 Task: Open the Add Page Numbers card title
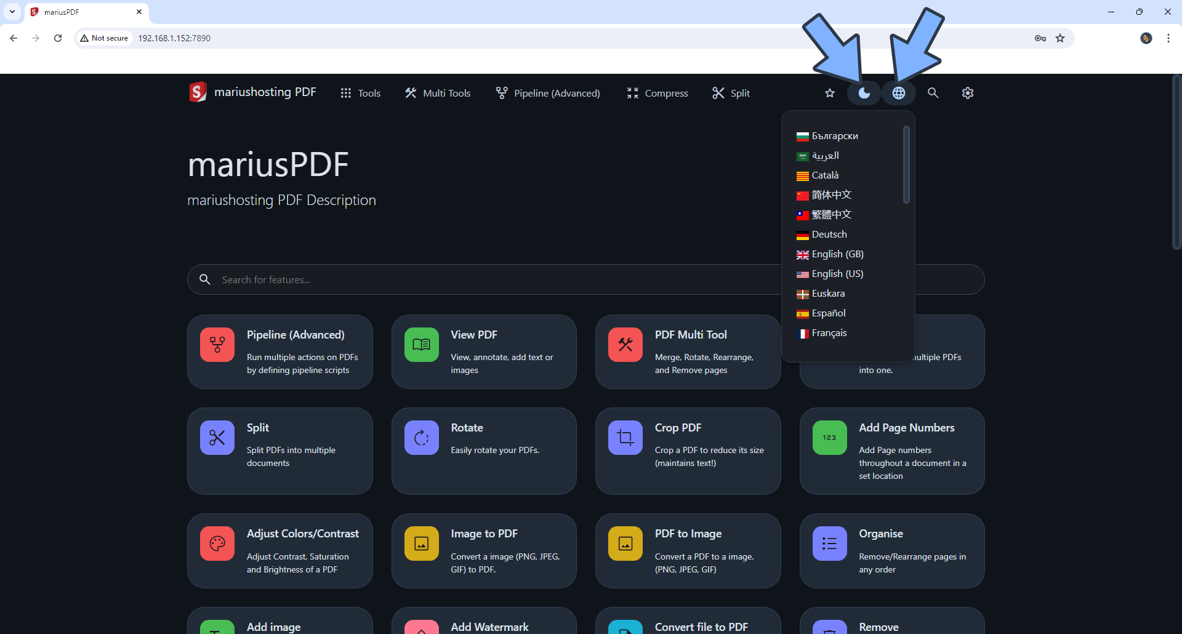907,428
